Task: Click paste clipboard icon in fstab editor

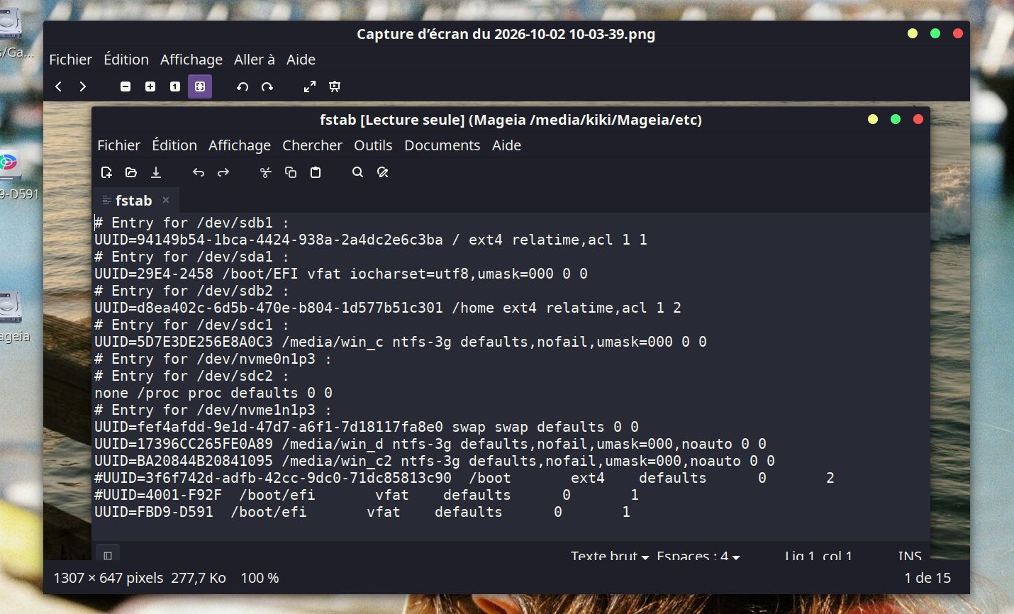Action: 316,172
